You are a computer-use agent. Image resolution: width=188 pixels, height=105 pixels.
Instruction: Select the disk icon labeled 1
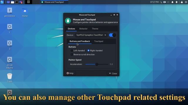(x=9, y=27)
